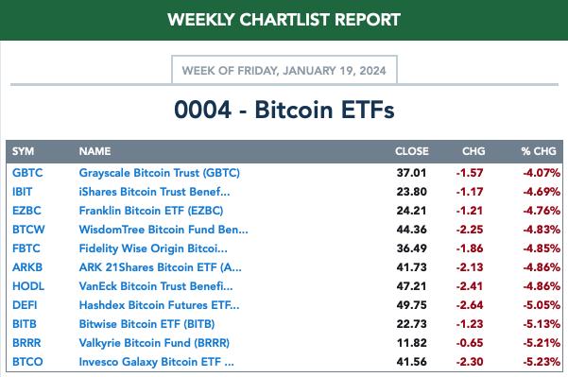Open the EZBC symbol link
Screen dimensions: 568x377
coord(26,211)
